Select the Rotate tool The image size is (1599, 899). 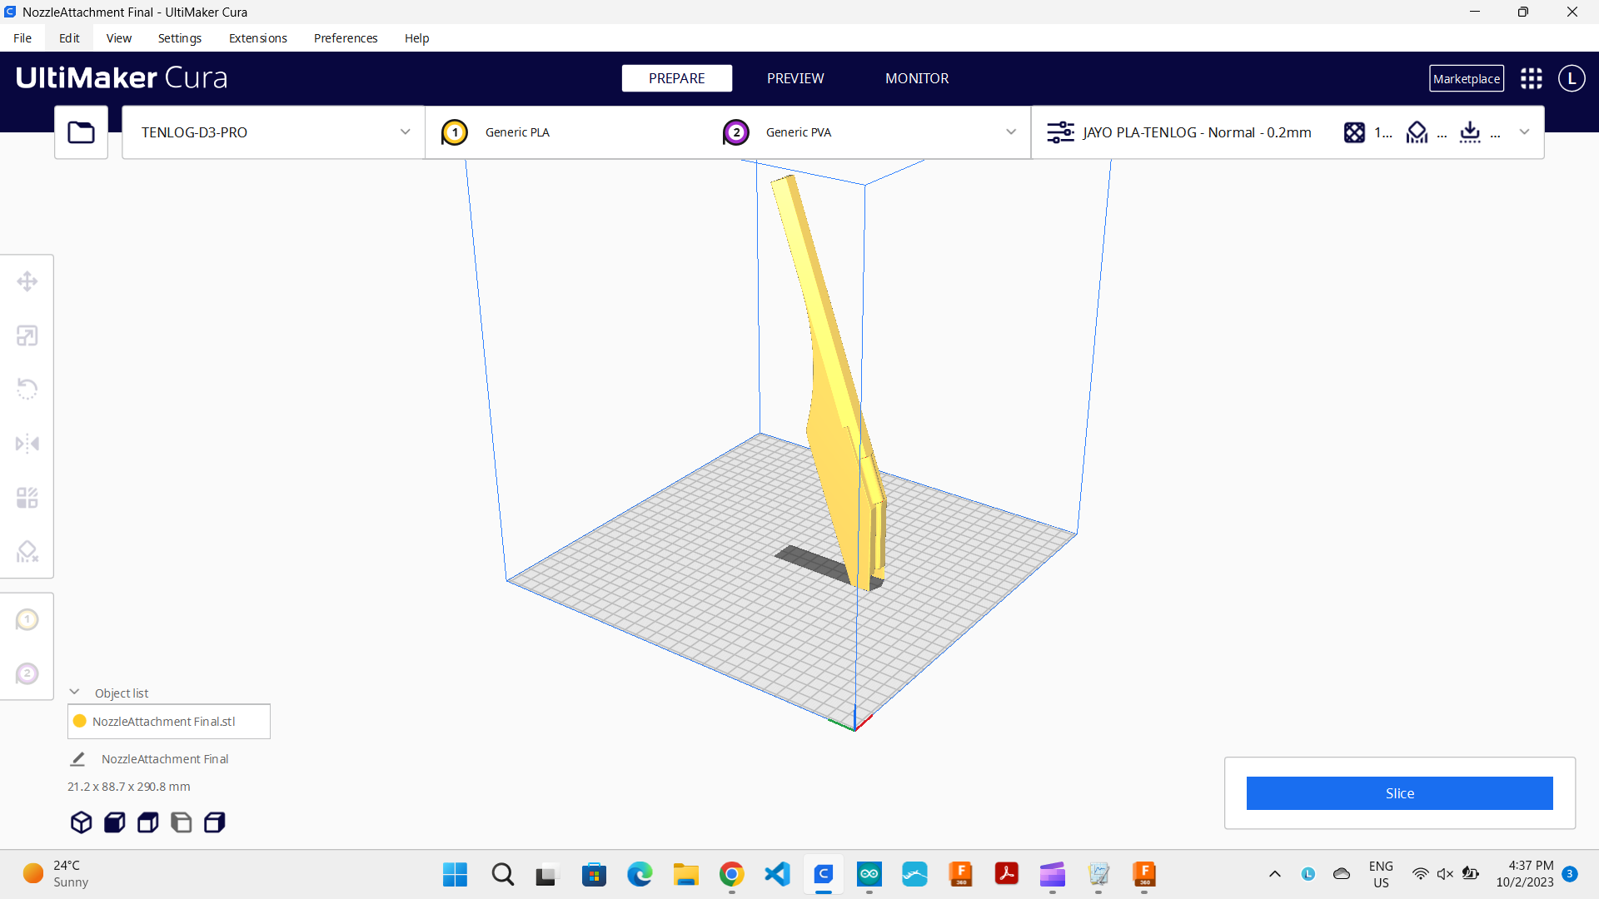tap(27, 389)
